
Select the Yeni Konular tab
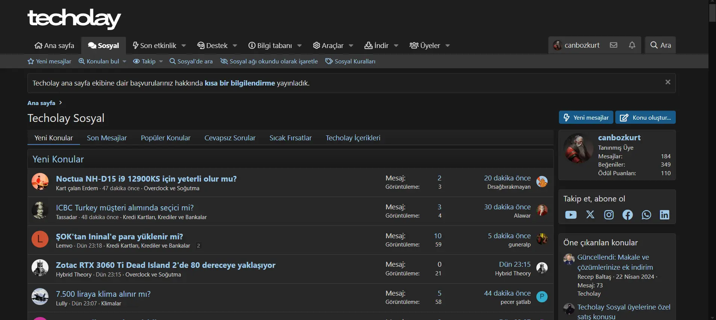pos(54,138)
